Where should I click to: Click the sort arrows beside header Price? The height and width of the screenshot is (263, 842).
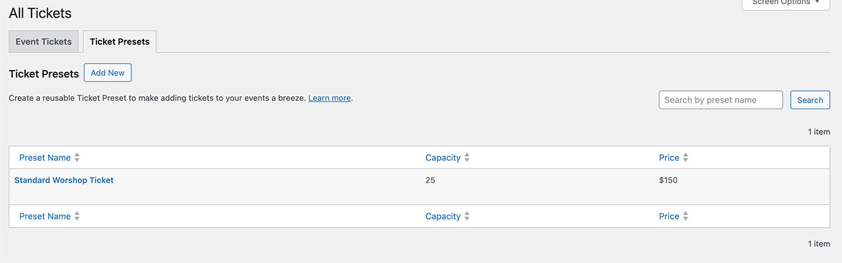click(x=685, y=158)
